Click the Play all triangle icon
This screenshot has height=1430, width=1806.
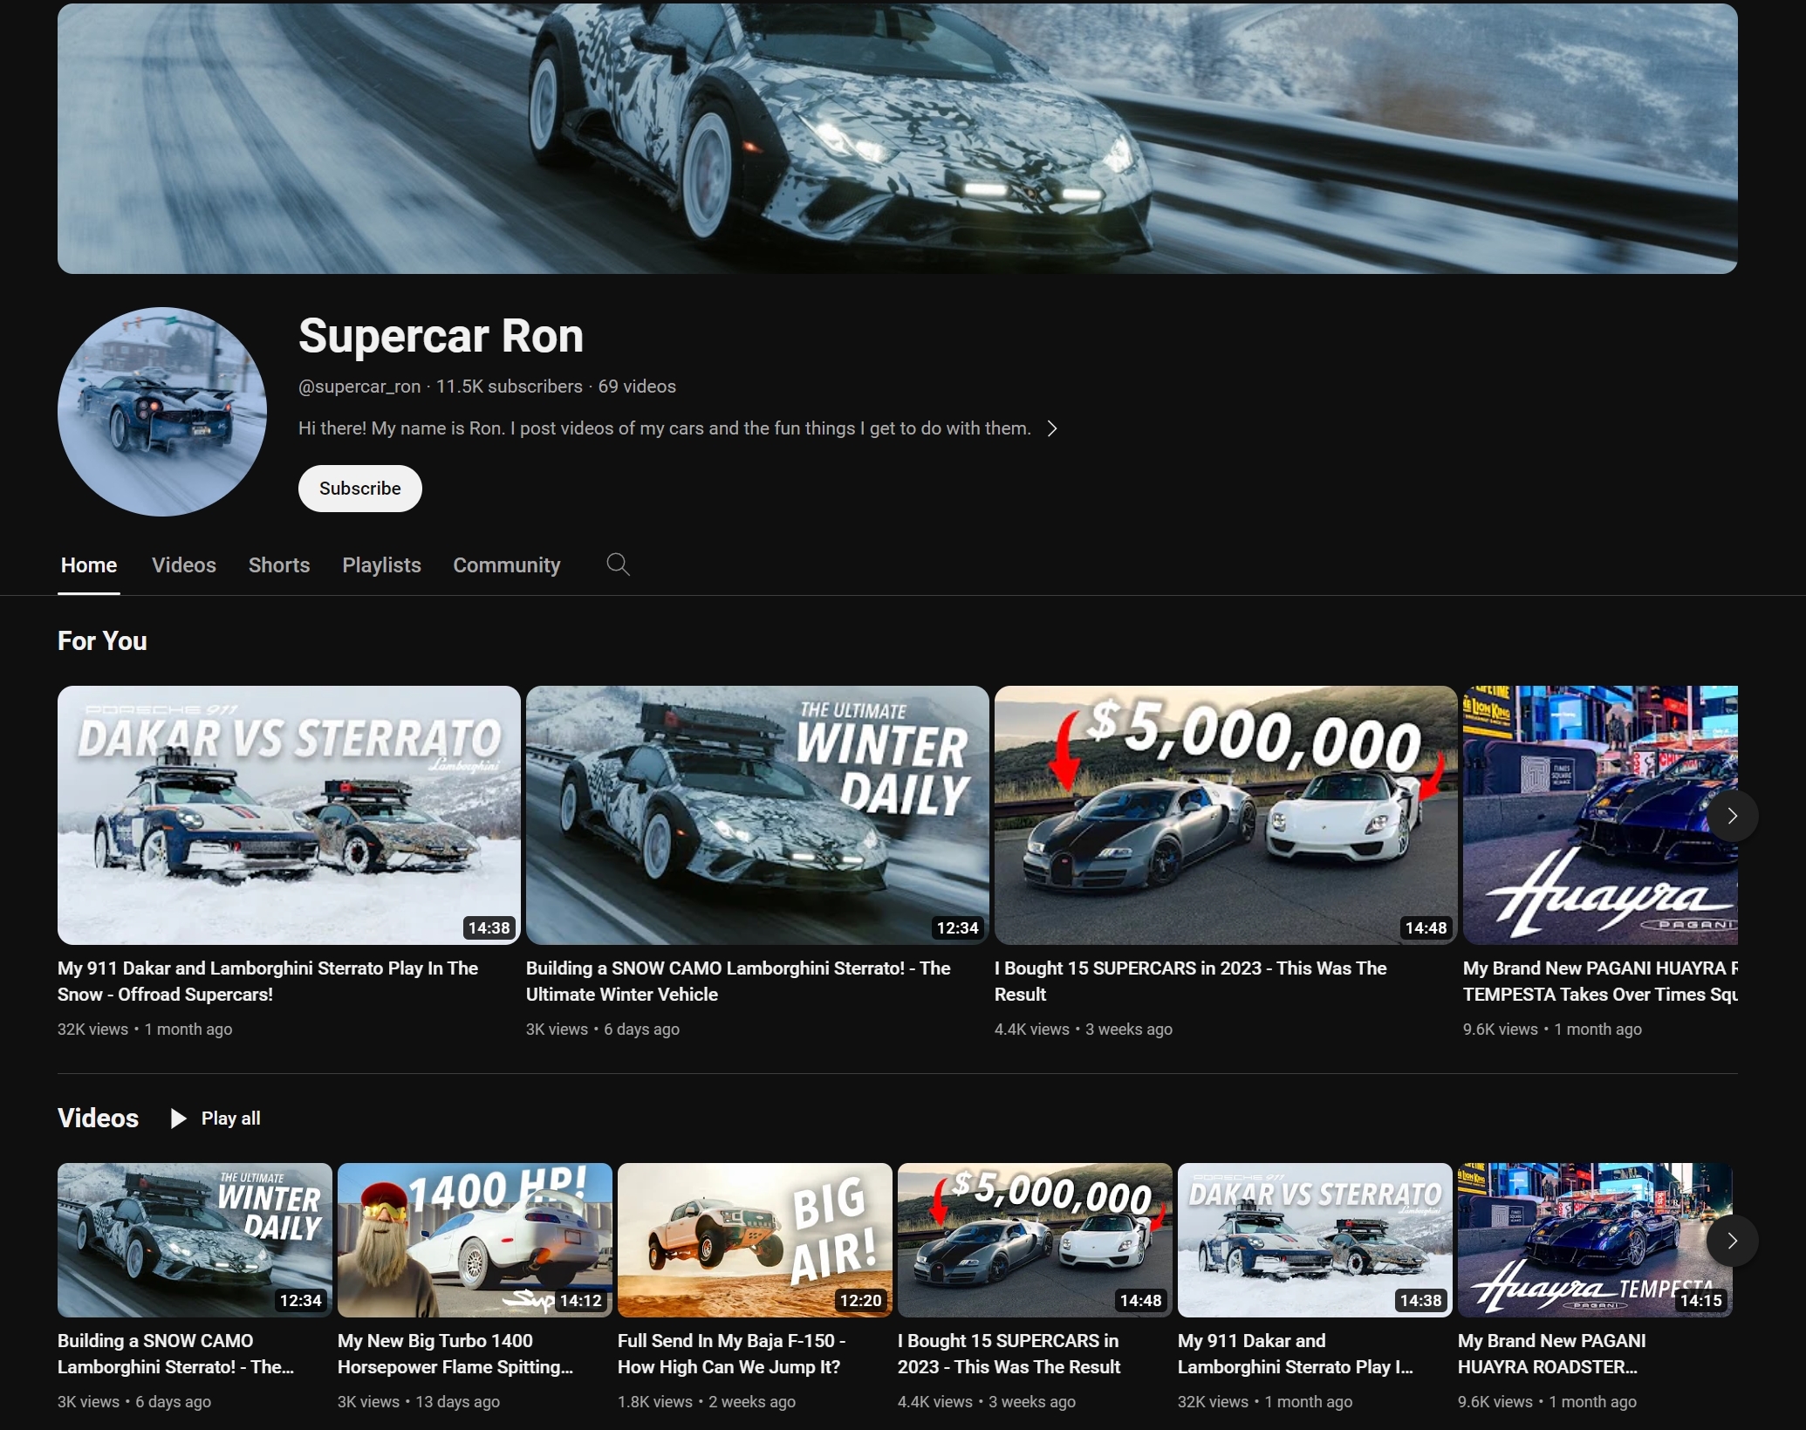coord(178,1119)
